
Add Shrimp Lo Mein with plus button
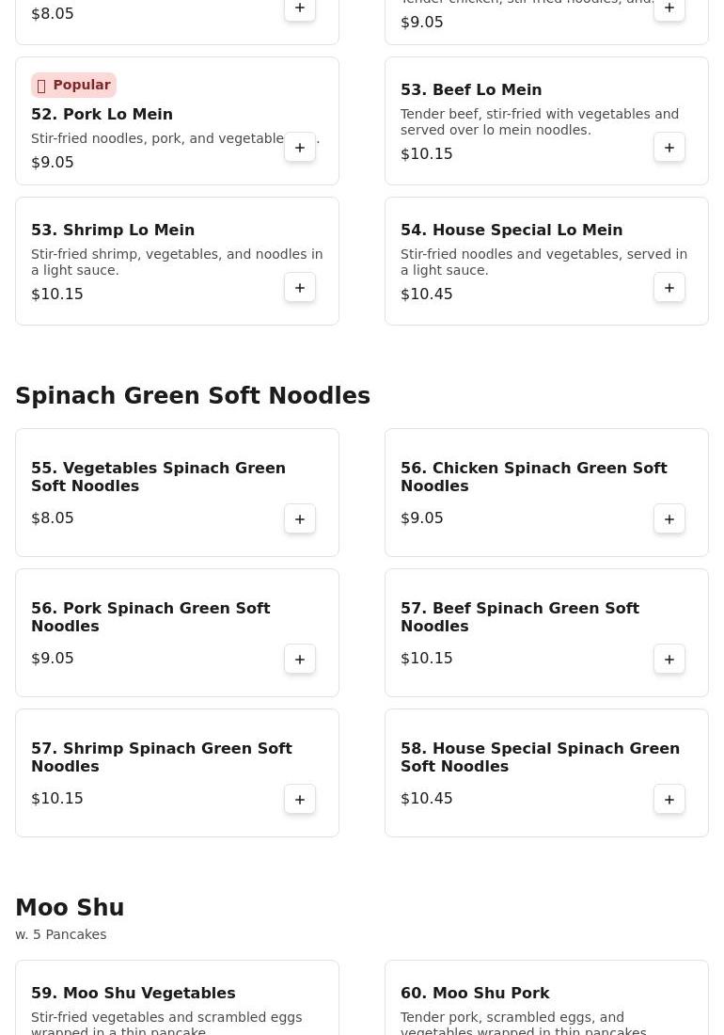pos(300,288)
